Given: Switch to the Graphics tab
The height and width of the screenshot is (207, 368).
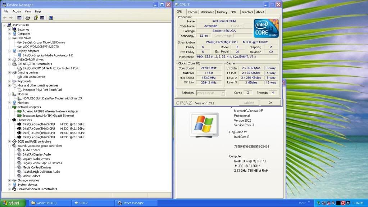Looking at the screenshot, I should [247, 12].
